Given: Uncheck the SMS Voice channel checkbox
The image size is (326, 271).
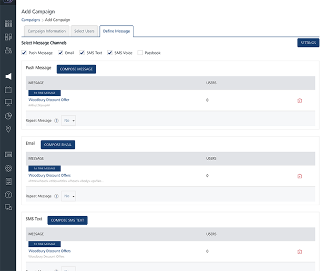Looking at the screenshot, I should (x=110, y=53).
